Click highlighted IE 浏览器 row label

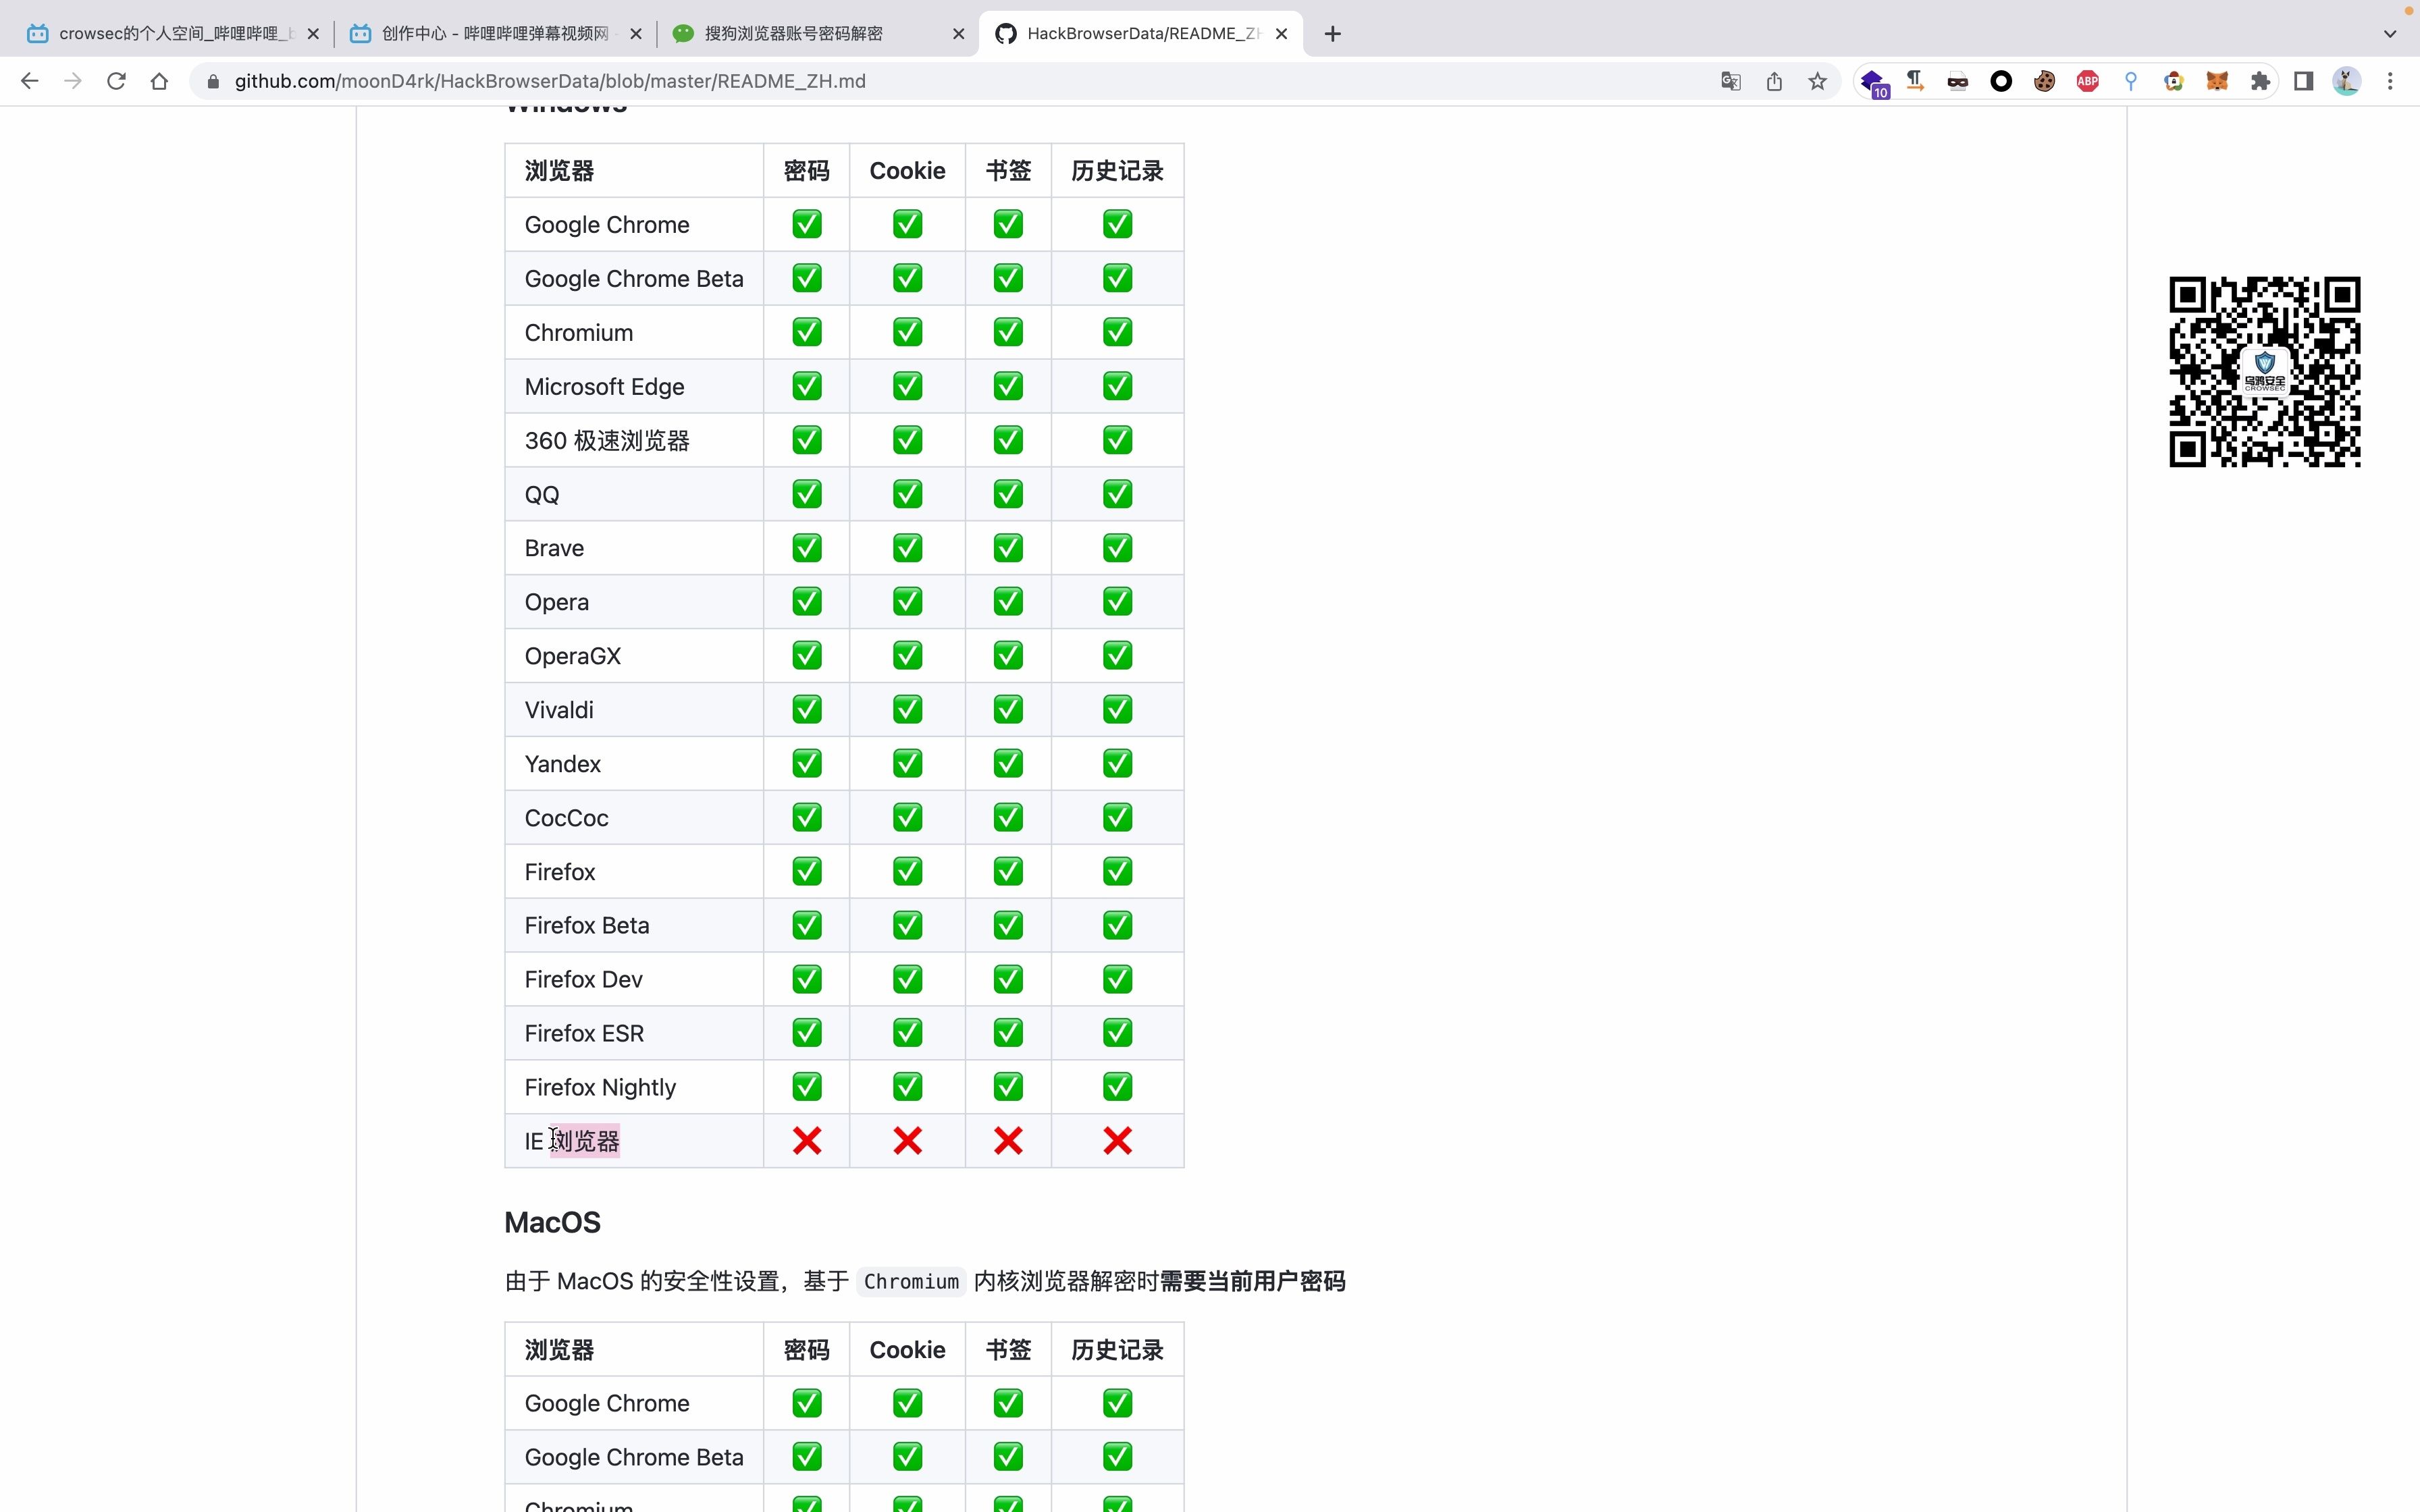point(572,1141)
